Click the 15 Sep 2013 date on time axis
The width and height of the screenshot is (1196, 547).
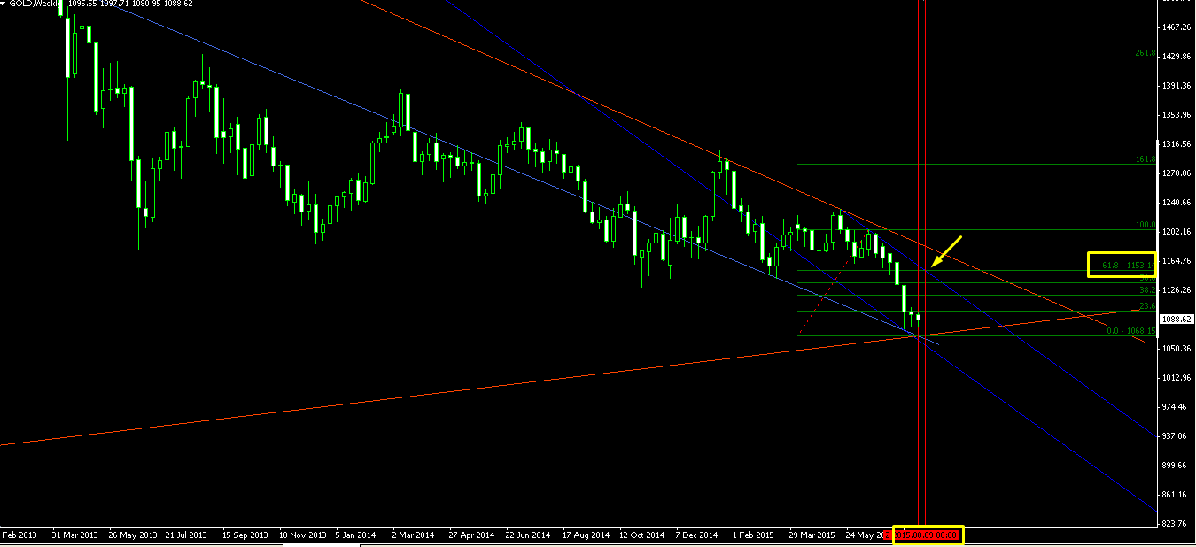click(245, 535)
